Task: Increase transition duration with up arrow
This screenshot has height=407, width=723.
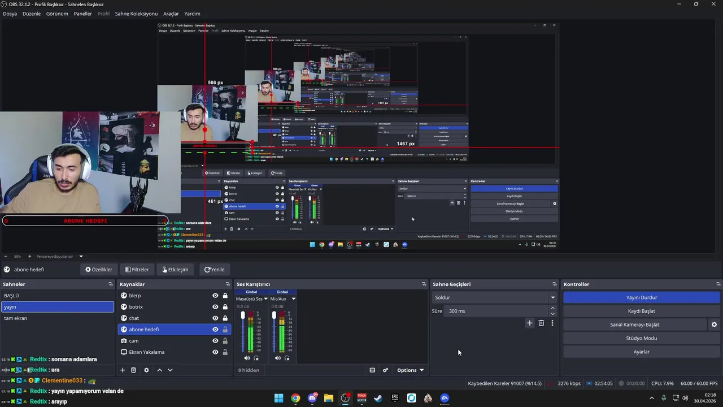Action: pos(552,308)
